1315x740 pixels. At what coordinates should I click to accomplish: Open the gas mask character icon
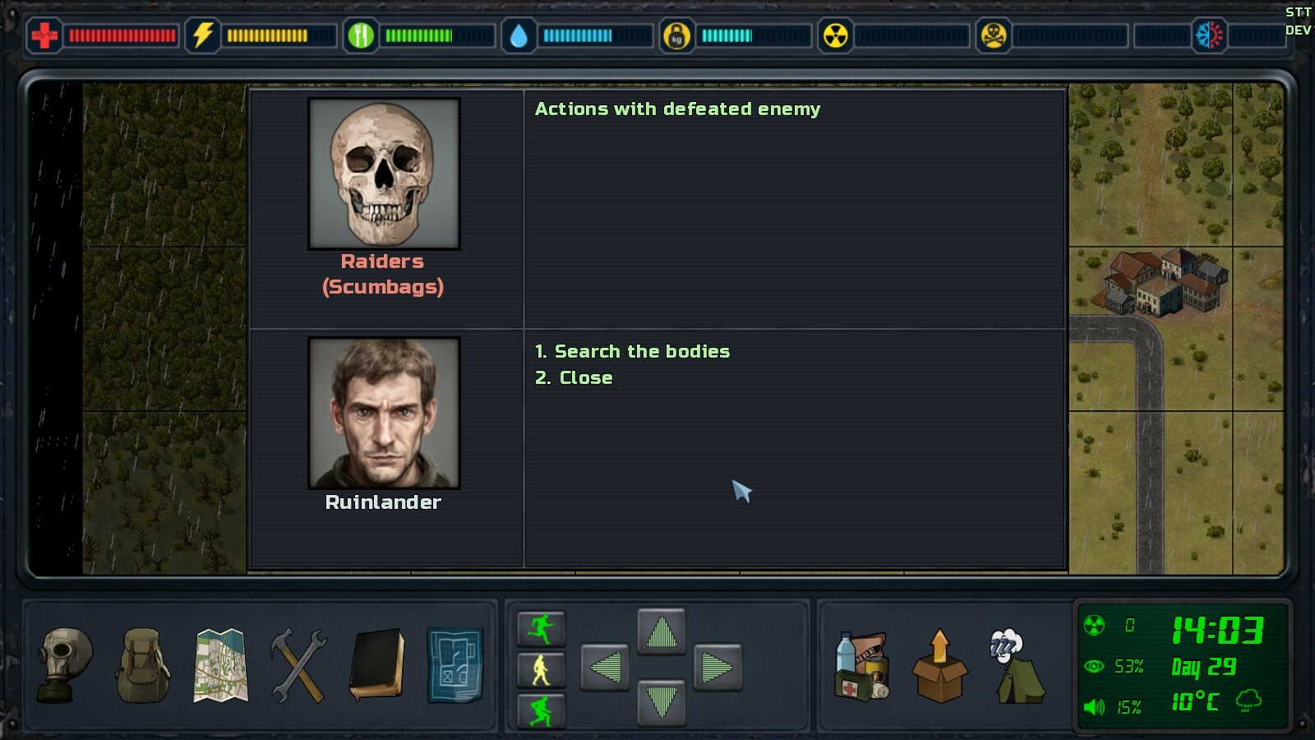66,665
